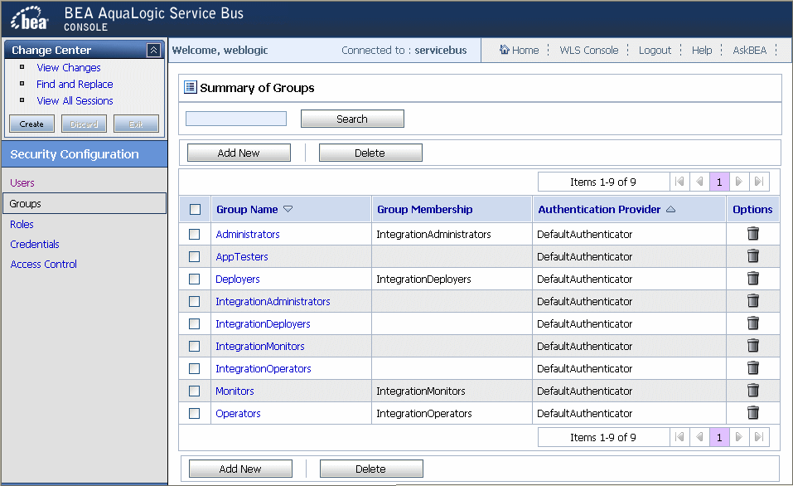Collapse the Change Center panel
793x486 pixels.
point(153,51)
